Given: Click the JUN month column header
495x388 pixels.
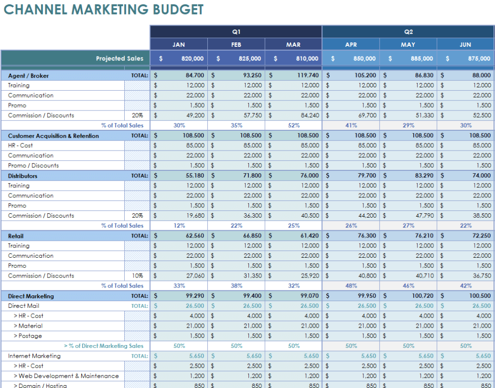Looking at the screenshot, I should click(466, 44).
